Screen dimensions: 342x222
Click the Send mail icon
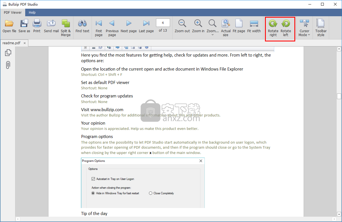pos(51,24)
